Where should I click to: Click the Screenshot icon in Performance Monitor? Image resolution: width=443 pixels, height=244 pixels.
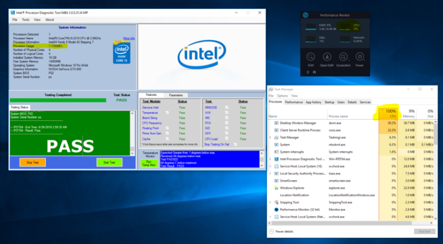pyautogui.click(x=343, y=57)
